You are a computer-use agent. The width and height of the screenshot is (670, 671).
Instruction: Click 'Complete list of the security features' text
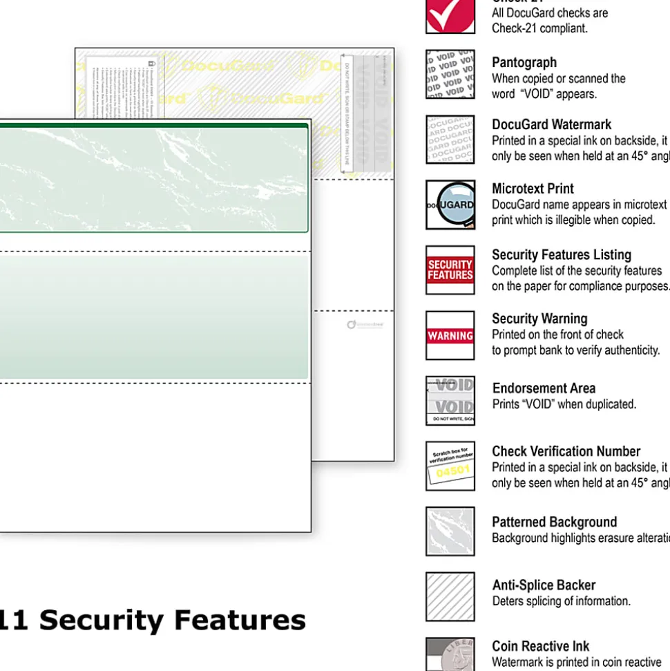point(577,271)
